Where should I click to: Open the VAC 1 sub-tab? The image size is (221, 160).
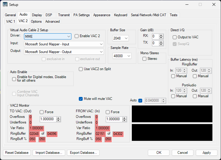10,21
